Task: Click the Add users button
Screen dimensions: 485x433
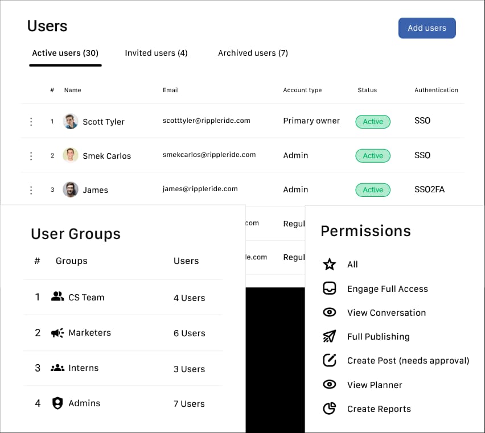Action: [x=427, y=28]
